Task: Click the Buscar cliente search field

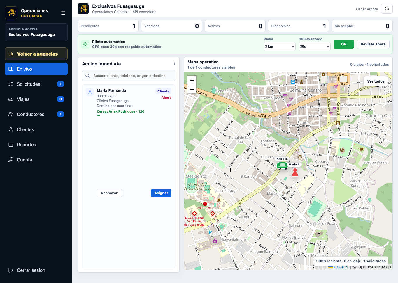Action: tap(129, 76)
